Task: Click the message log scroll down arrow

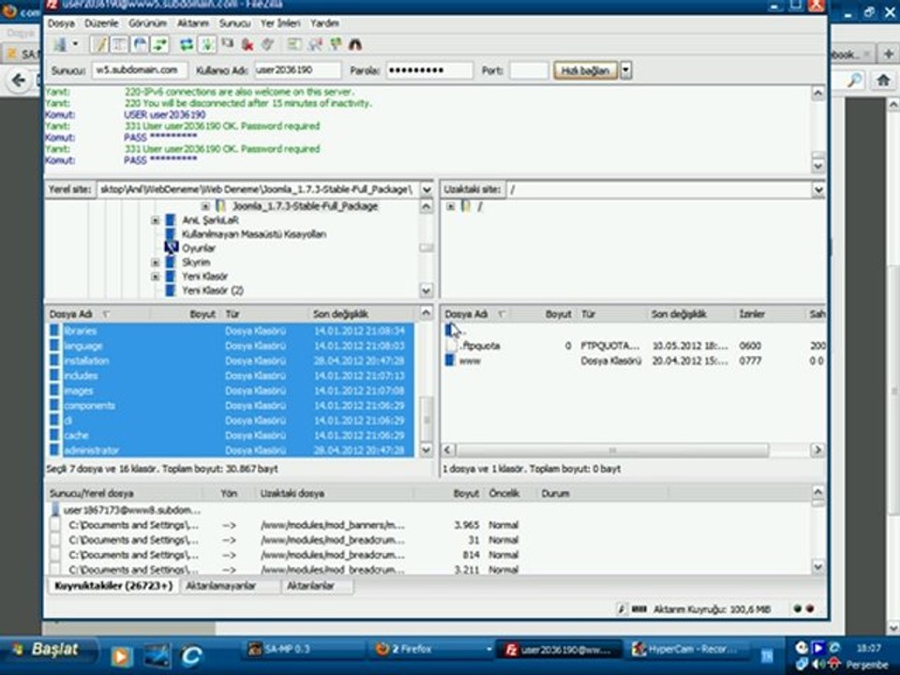Action: (818, 166)
